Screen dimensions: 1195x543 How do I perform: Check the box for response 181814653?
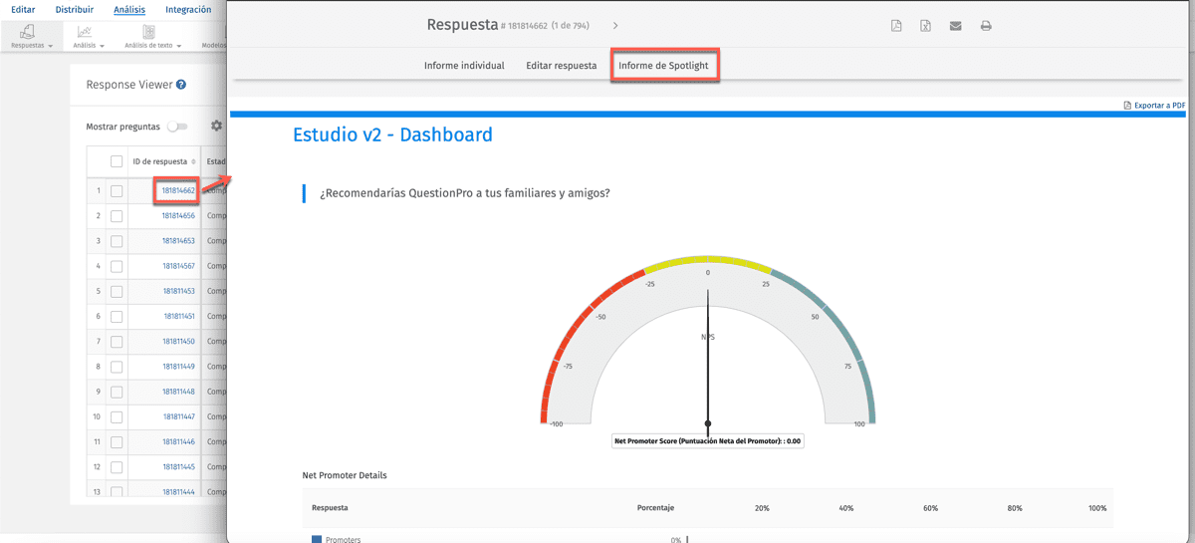pyautogui.click(x=117, y=241)
